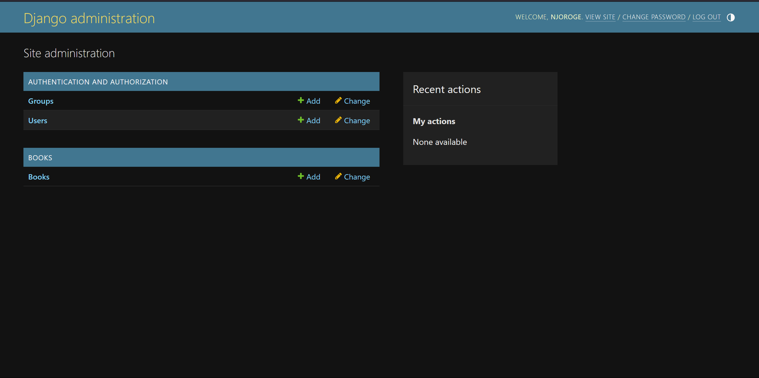The height and width of the screenshot is (378, 759).
Task: Log out using the LOG OUT link
Action: 706,17
